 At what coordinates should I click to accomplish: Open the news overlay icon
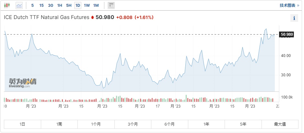pos(111,5)
